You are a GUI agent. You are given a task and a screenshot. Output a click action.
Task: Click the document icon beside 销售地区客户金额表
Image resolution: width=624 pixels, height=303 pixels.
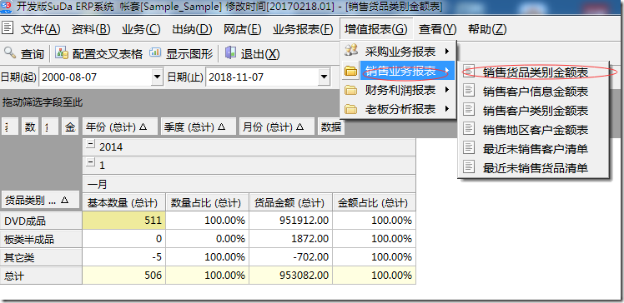click(x=470, y=129)
